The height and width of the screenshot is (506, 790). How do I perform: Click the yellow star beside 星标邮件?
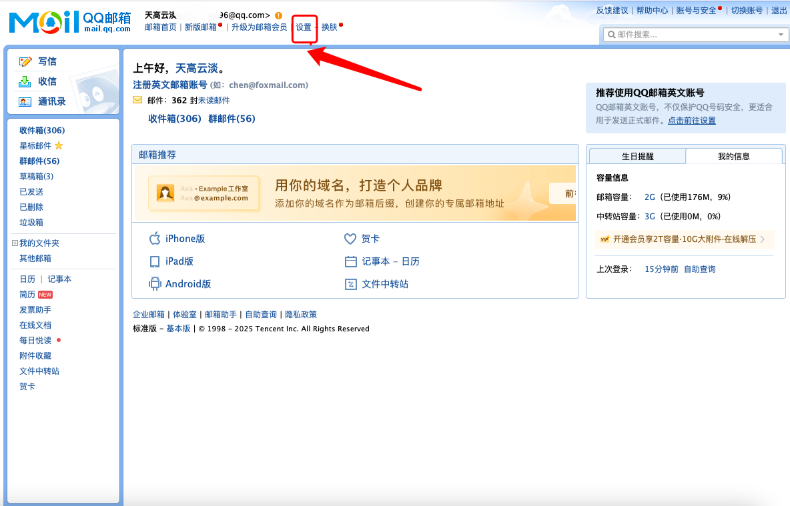tap(59, 145)
